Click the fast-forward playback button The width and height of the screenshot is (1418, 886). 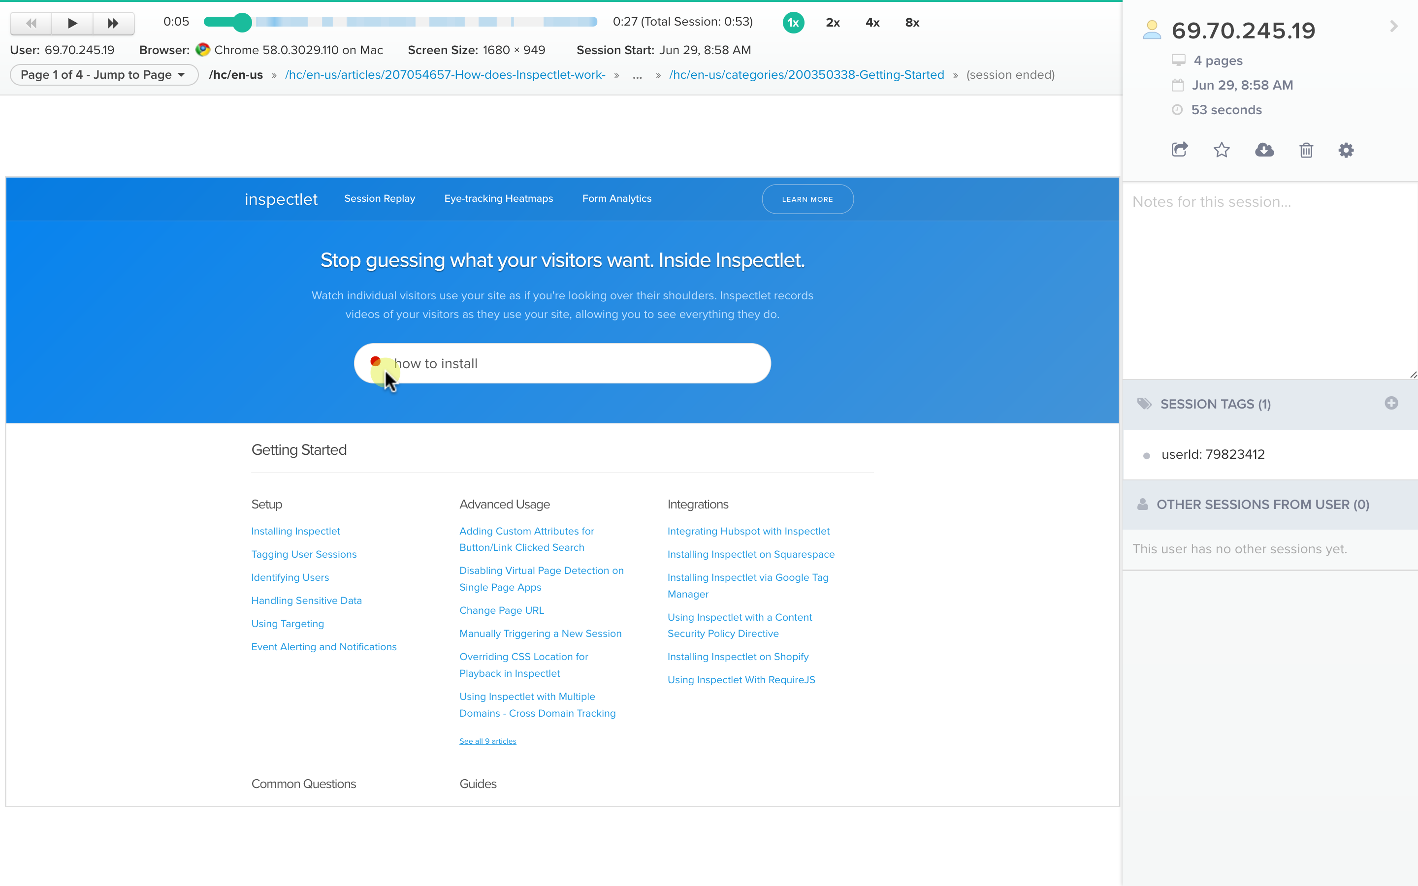[113, 23]
